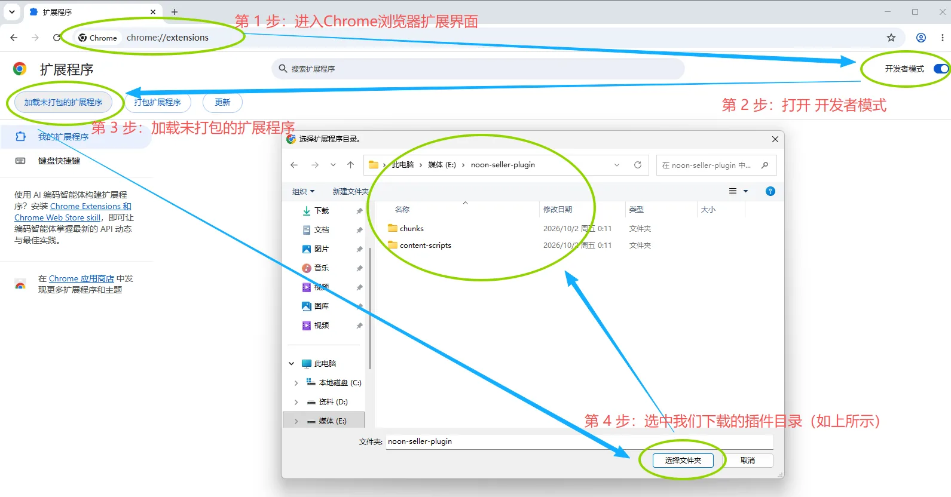Select 资料 (D:) in the tree
The image size is (951, 497).
(333, 402)
